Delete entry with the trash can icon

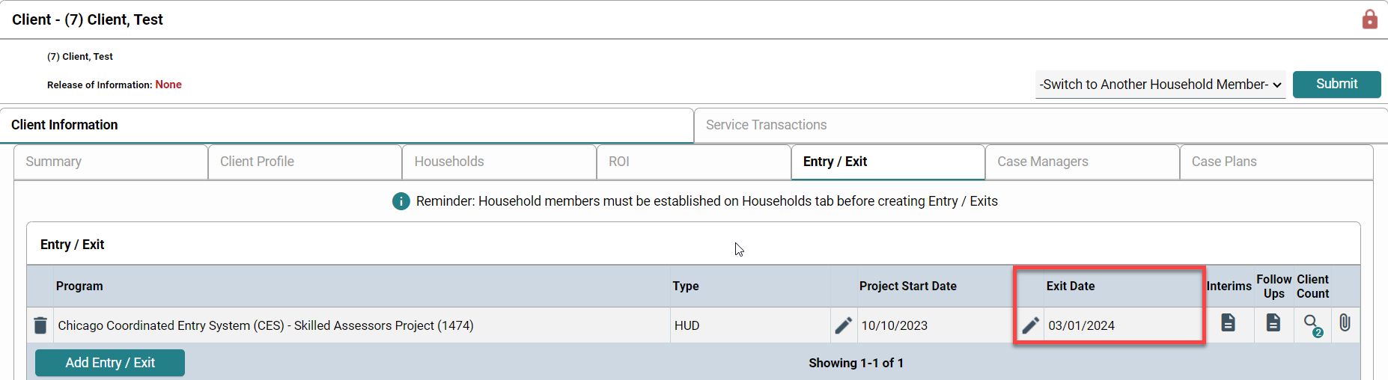(x=40, y=325)
